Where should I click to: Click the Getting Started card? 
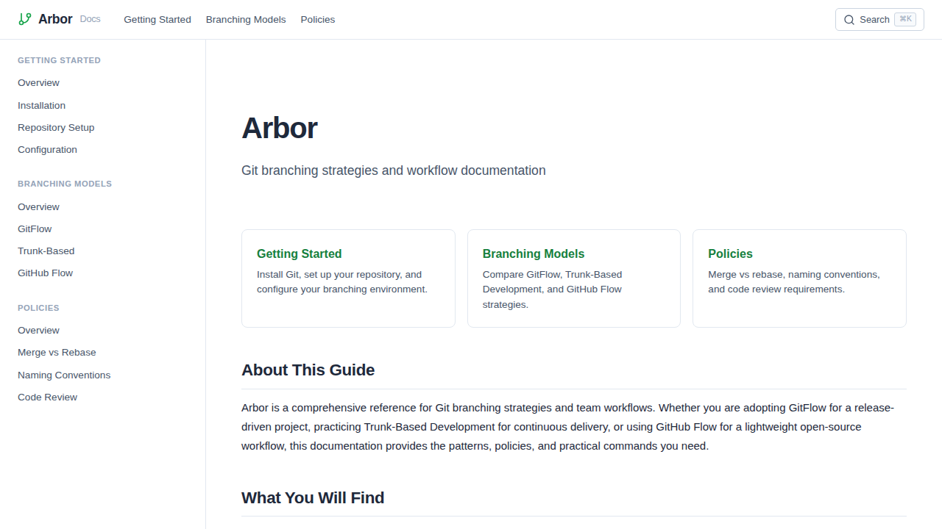pyautogui.click(x=348, y=278)
